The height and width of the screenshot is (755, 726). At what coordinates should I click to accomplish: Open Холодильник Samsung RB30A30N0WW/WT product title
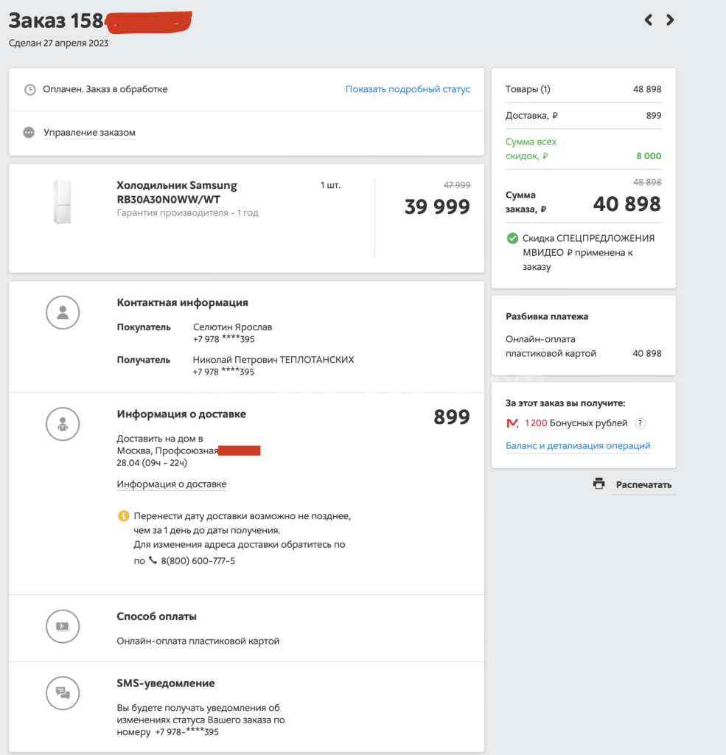pos(177,192)
